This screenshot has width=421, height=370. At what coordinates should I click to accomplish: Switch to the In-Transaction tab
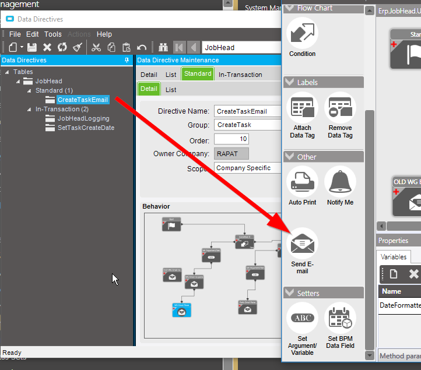240,75
